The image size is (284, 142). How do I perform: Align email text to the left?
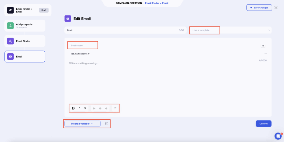pos(94,108)
